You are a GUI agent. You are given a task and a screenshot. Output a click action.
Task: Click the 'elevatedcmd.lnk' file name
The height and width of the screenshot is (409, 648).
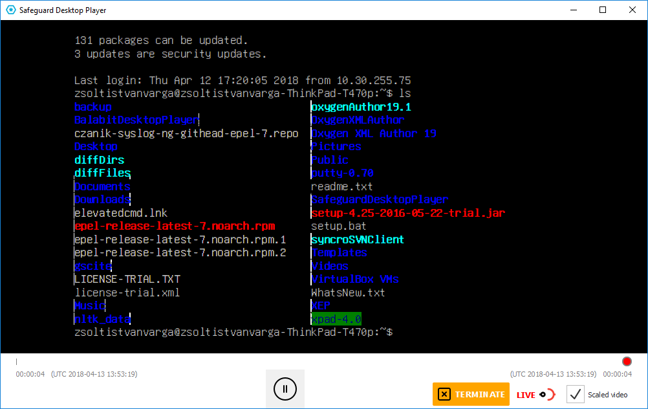pos(121,212)
